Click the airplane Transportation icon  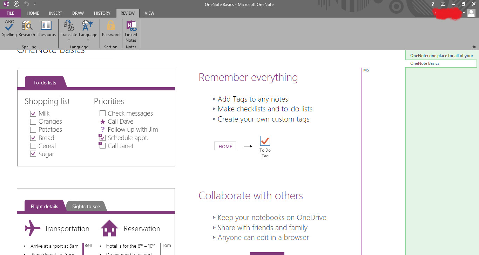pyautogui.click(x=33, y=228)
